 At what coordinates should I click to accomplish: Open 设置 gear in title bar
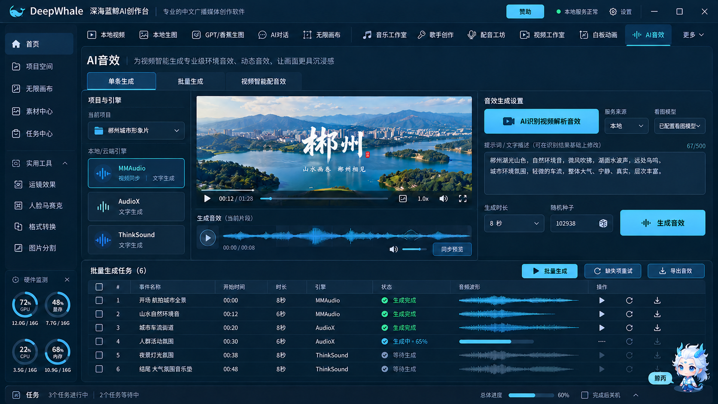(x=621, y=12)
